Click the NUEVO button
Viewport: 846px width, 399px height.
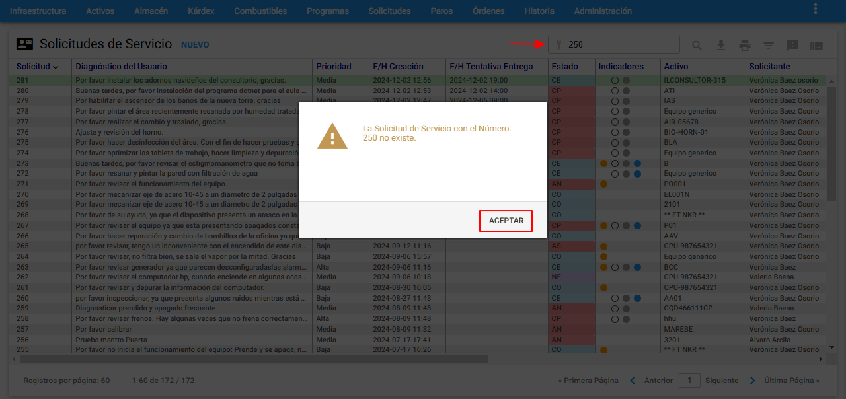click(195, 45)
